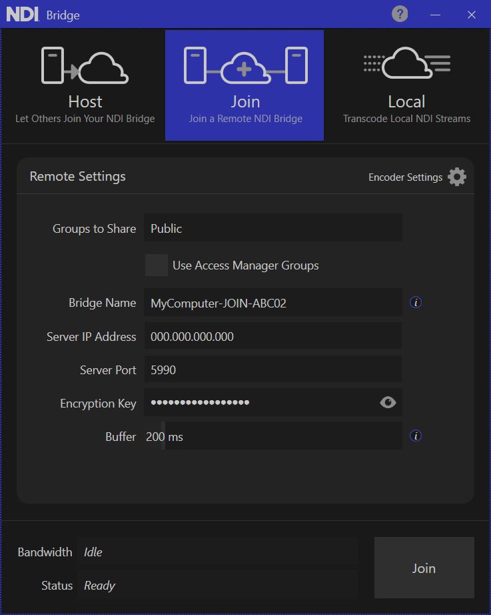491x615 pixels.
Task: Reveal the encryption key with eye icon
Action: click(x=388, y=402)
